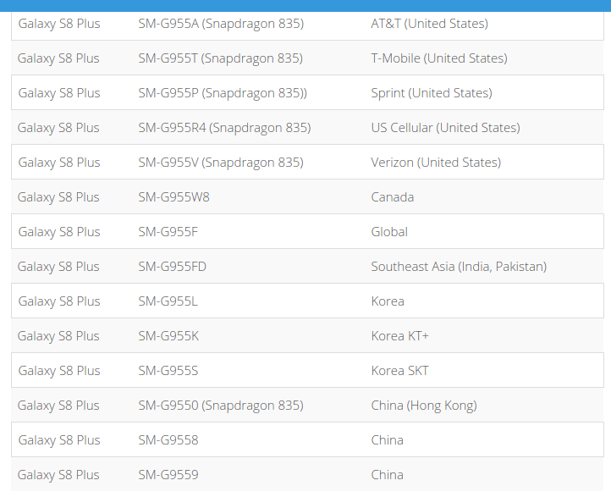Click Southeast Asia (India, Pakistan) text
Viewport: 611px width, 497px height.
(x=459, y=267)
